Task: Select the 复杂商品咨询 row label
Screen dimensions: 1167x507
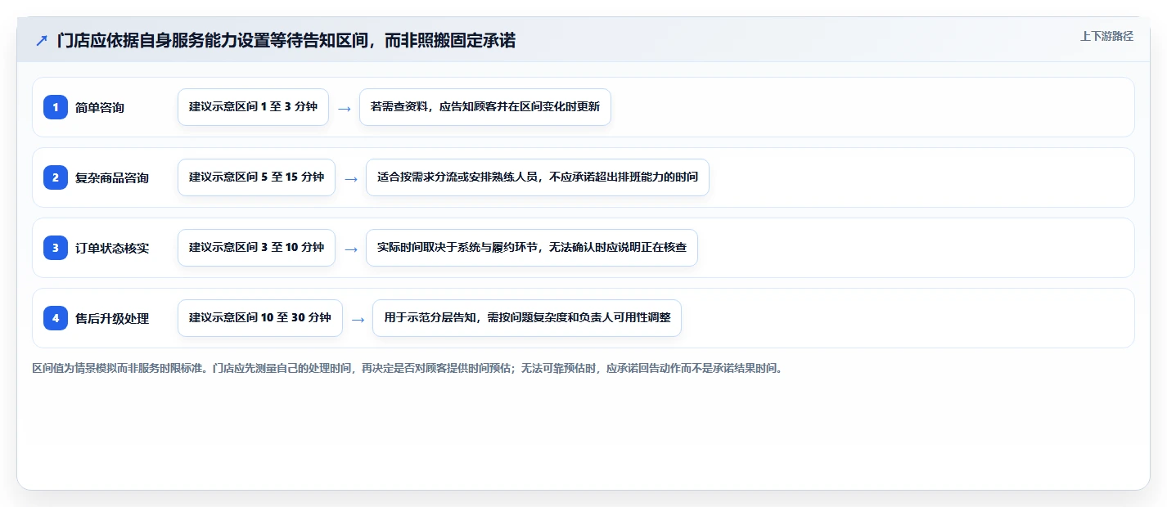Action: (x=112, y=178)
